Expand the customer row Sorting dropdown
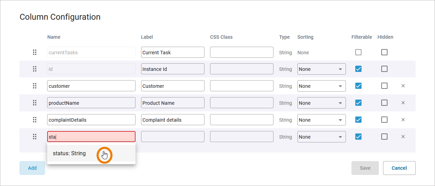Screen dimensions: 435x186 coord(321,86)
